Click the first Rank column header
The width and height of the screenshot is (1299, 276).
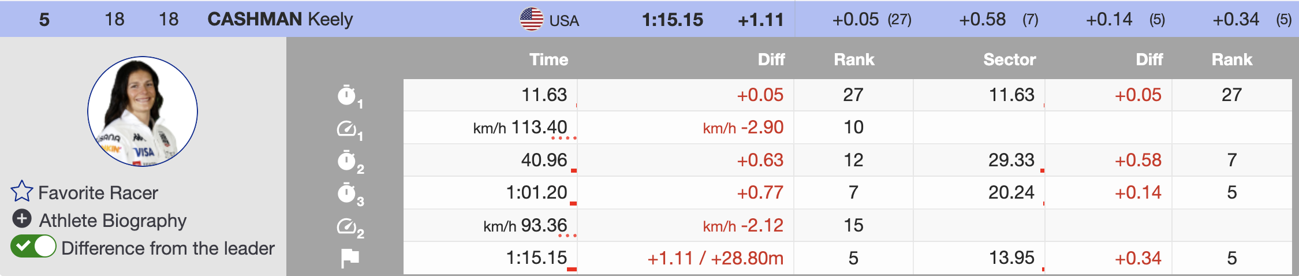(x=854, y=59)
